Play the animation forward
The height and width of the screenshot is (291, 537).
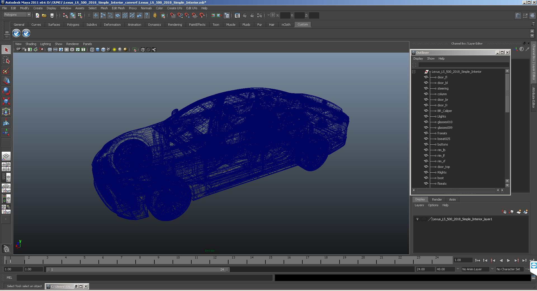coord(508,261)
